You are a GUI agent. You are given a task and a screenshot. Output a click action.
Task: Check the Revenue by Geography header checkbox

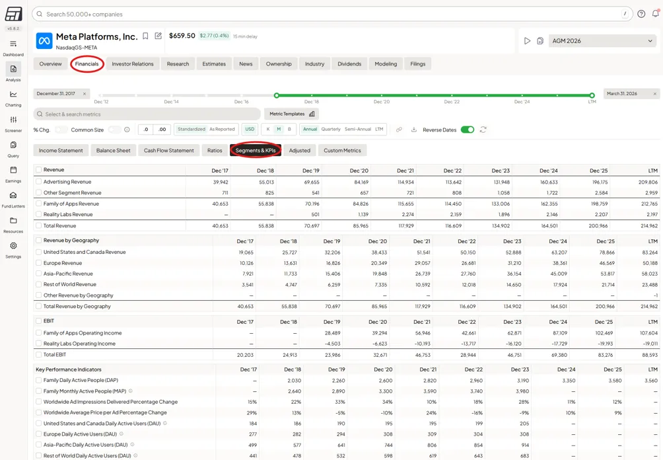[38, 241]
